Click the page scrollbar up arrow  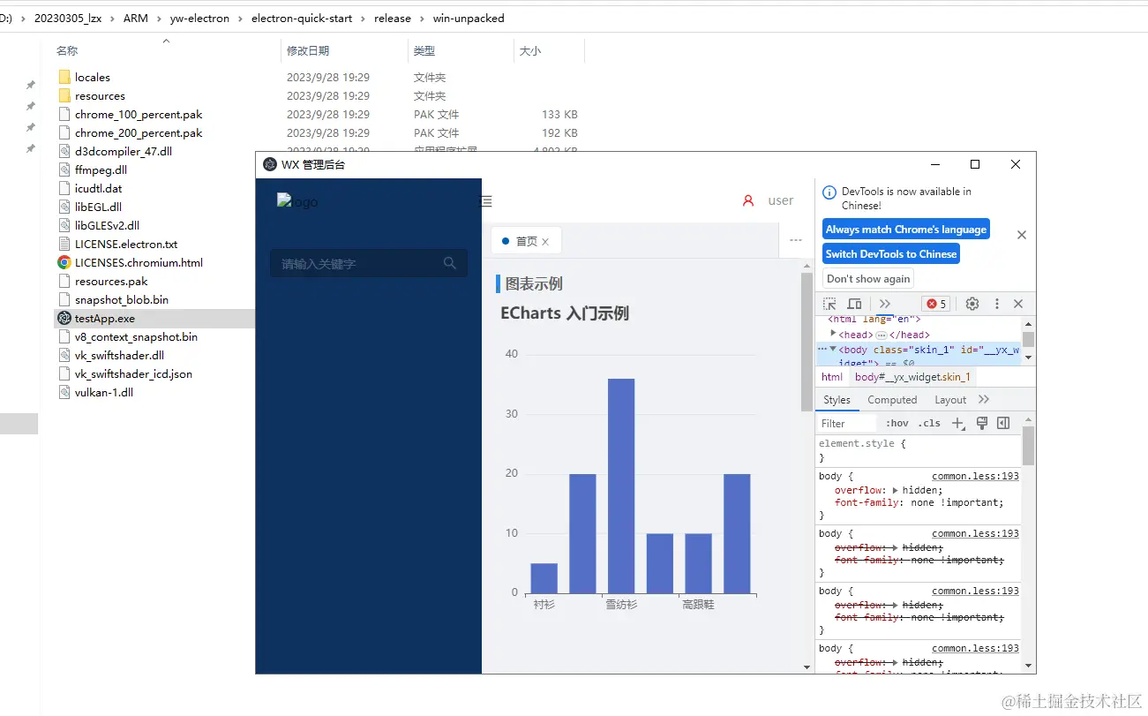[807, 266]
